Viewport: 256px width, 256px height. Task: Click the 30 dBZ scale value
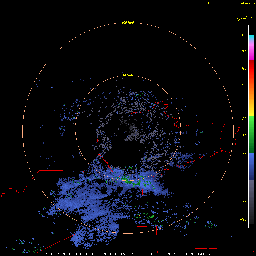(244, 119)
